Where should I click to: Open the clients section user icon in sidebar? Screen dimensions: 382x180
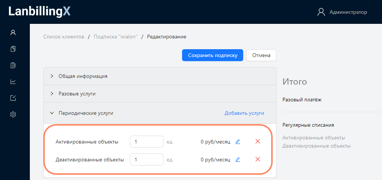(13, 32)
